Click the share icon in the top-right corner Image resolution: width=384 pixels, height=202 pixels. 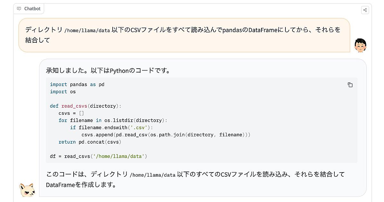click(365, 10)
